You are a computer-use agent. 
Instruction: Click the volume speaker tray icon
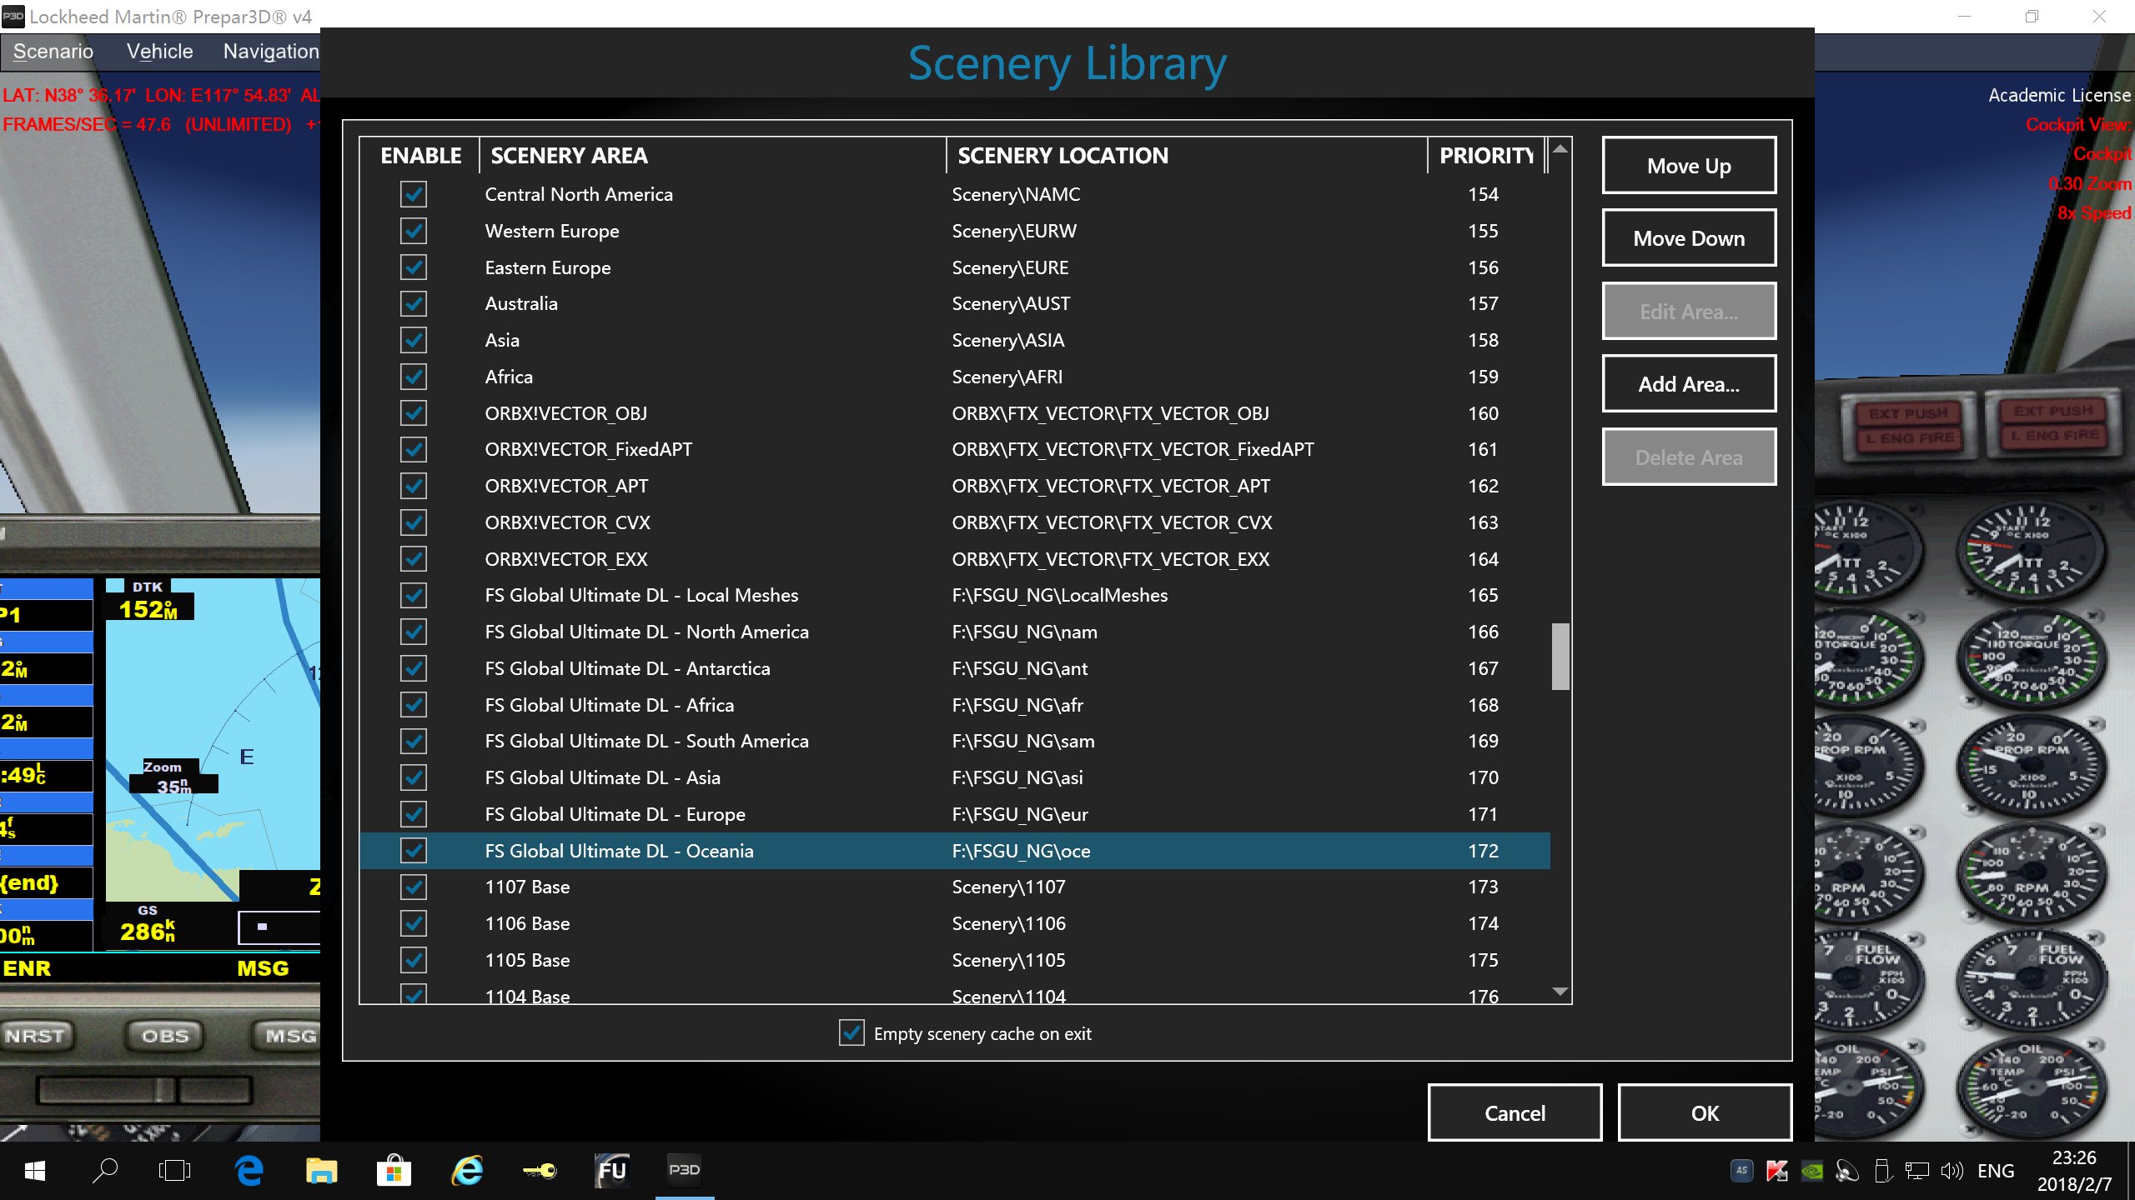1952,1171
